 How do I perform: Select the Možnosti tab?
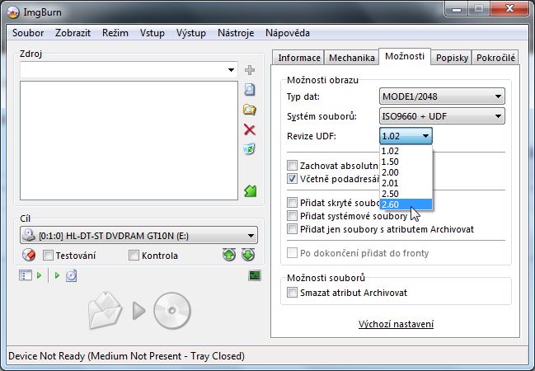(x=405, y=56)
